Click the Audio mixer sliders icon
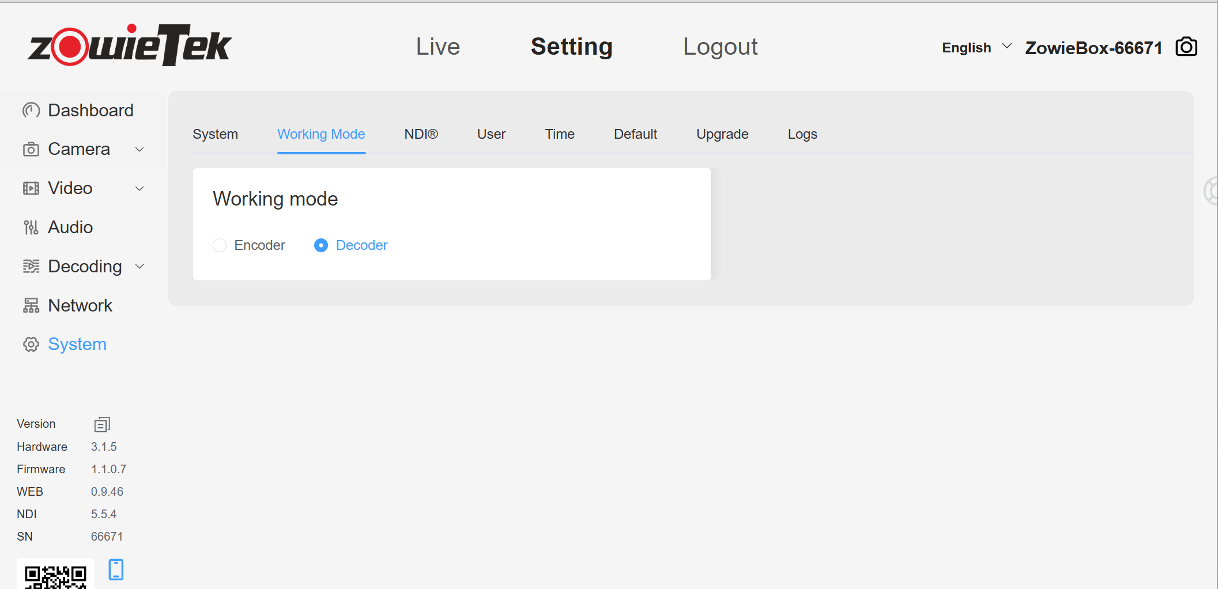This screenshot has height=589, width=1218. pos(31,227)
